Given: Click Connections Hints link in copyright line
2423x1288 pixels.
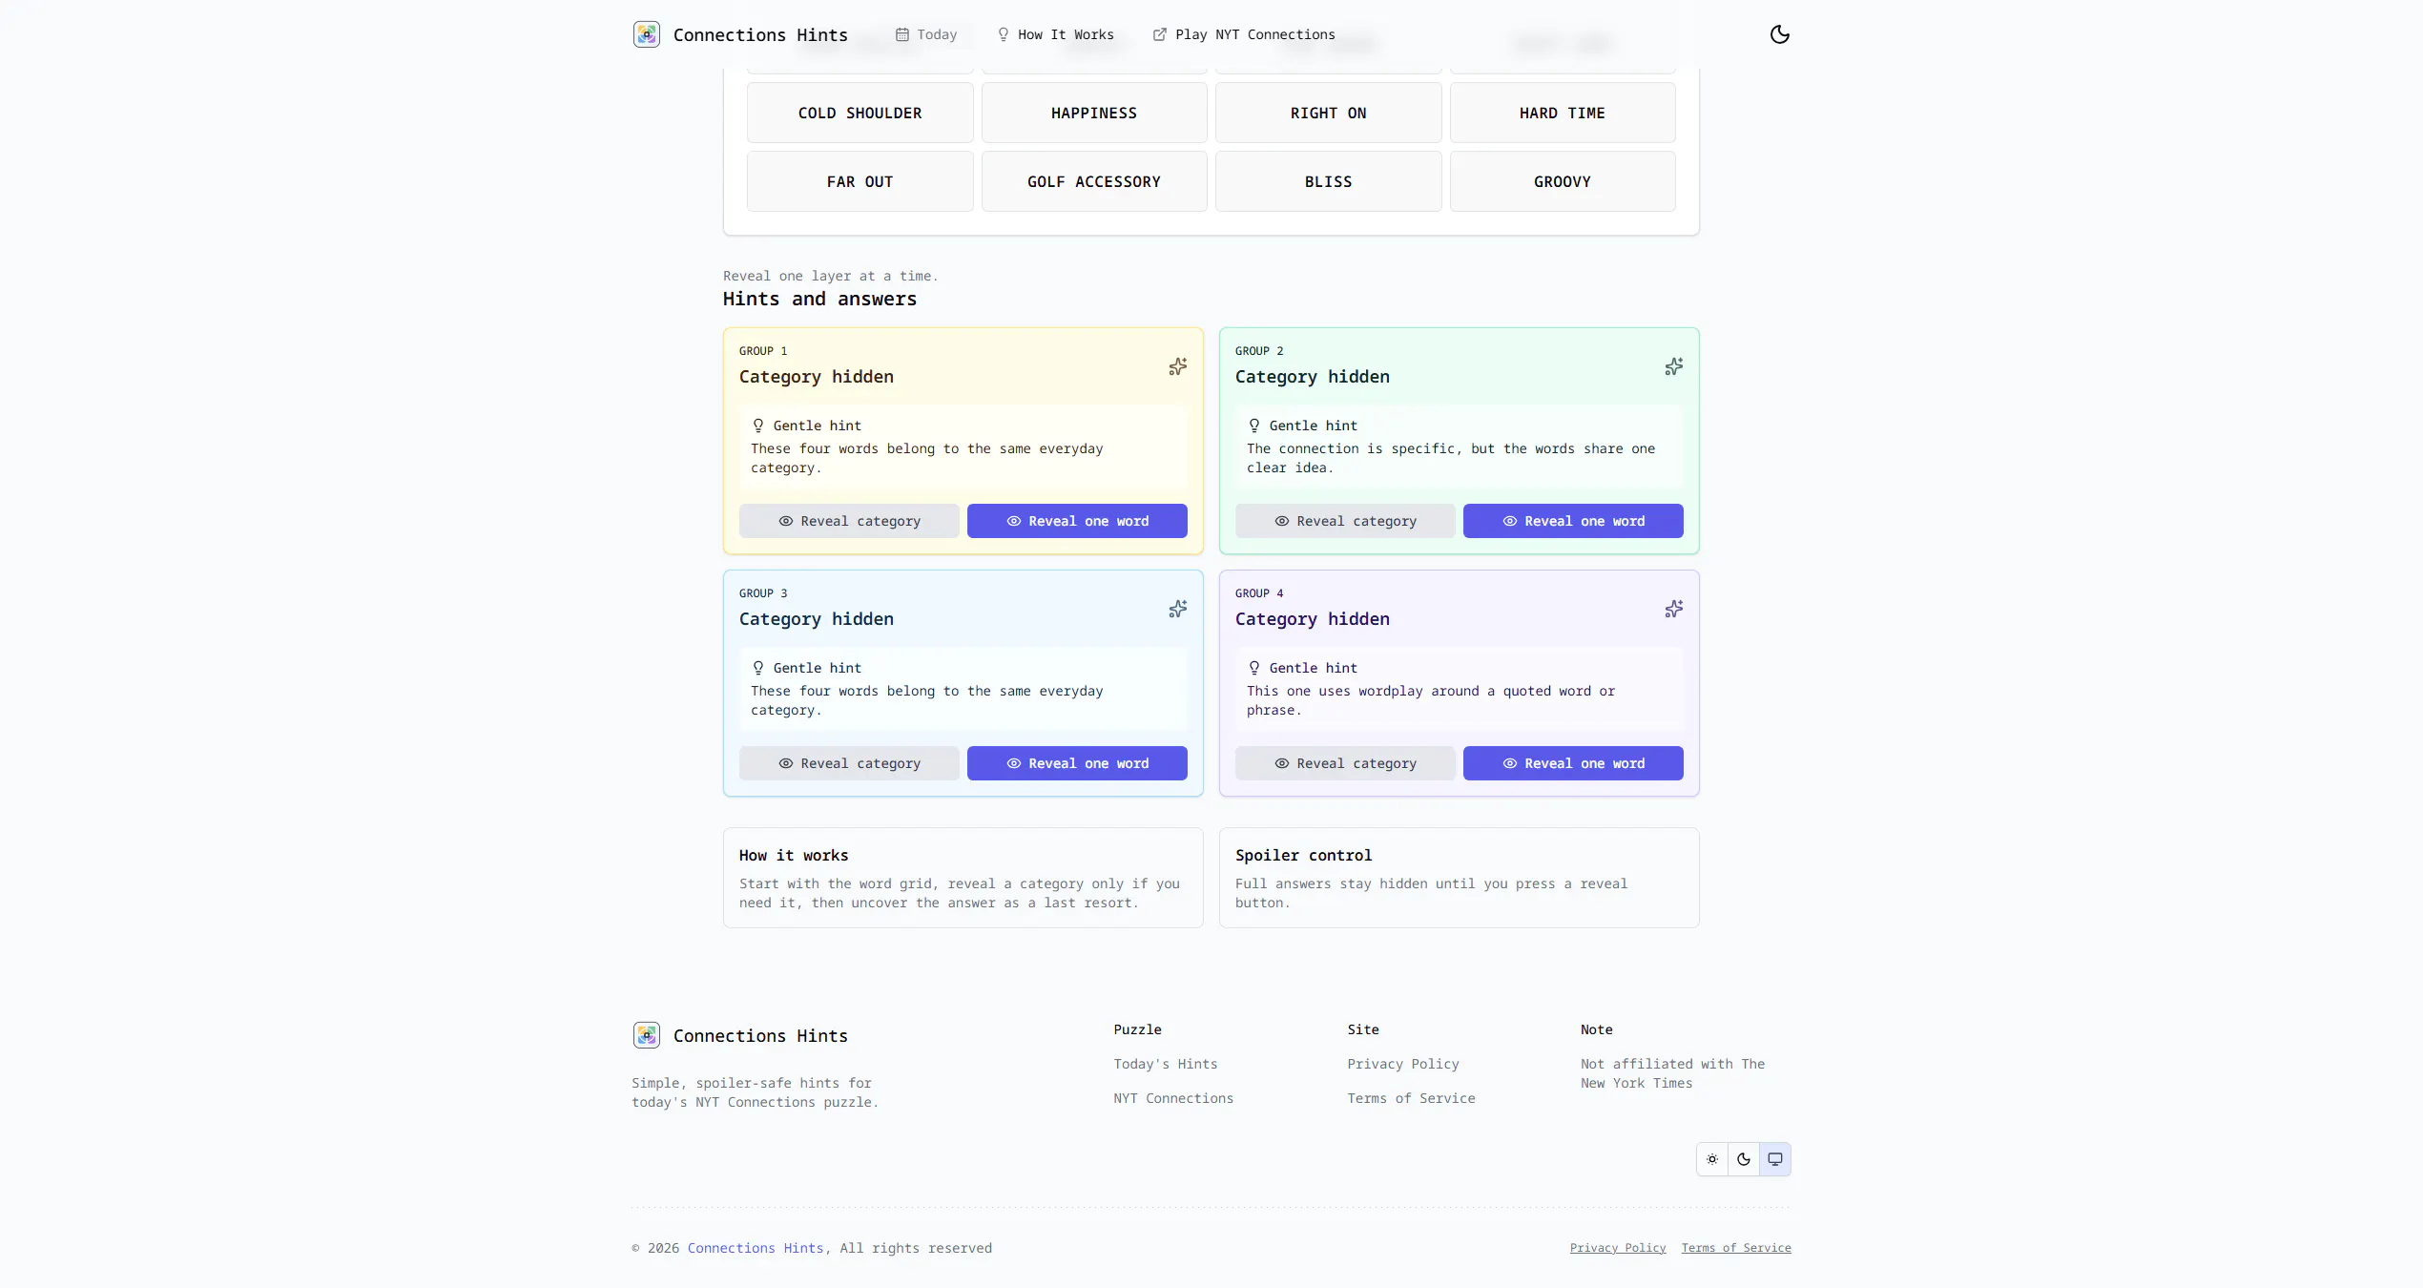Looking at the screenshot, I should coord(756,1248).
